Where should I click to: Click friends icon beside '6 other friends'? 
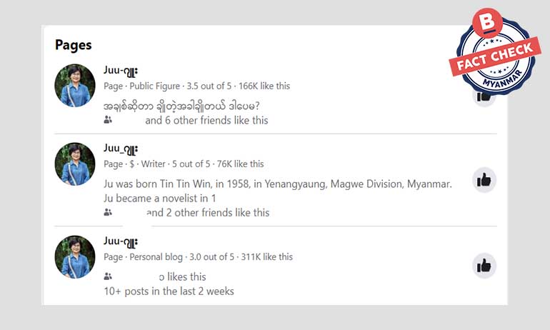[x=108, y=120]
